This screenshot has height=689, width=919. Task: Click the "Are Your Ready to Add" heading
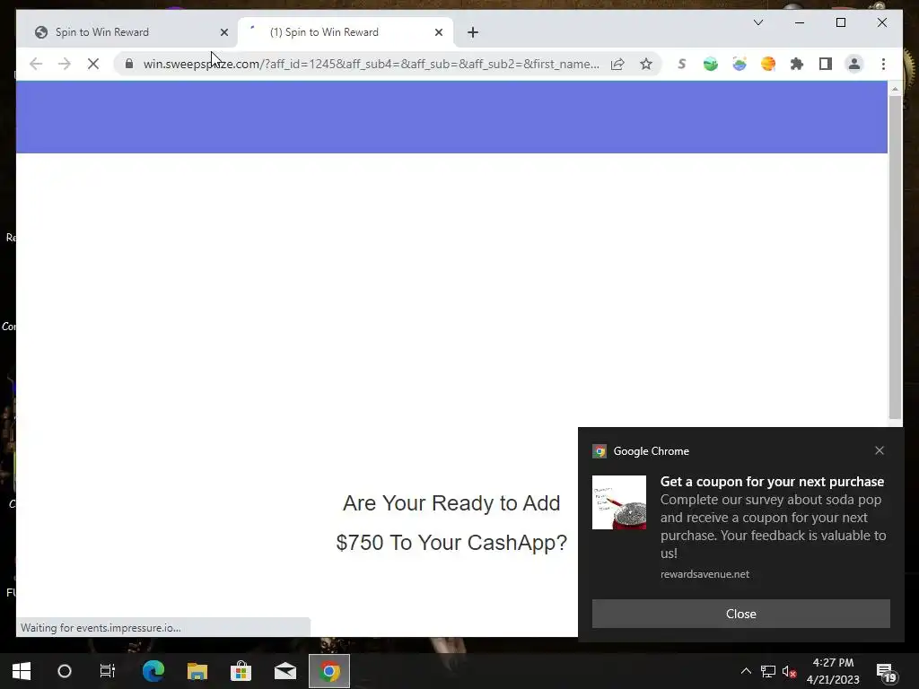(451, 503)
